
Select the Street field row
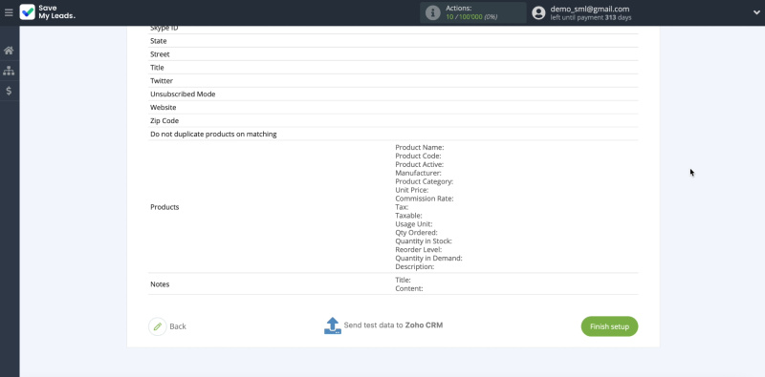tap(393, 54)
